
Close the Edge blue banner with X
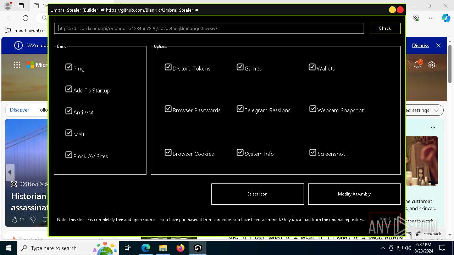438,45
